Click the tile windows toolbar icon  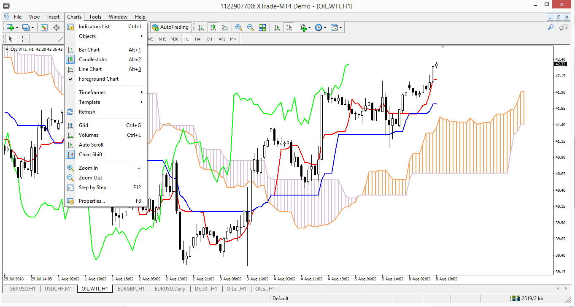(x=262, y=27)
